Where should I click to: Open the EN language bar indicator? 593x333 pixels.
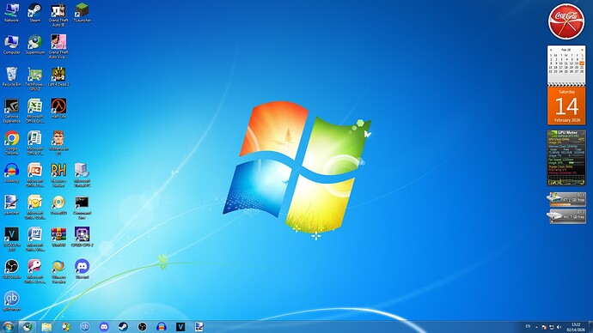[528, 326]
